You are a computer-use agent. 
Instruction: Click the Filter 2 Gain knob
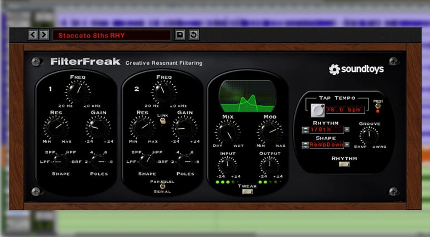184,128
